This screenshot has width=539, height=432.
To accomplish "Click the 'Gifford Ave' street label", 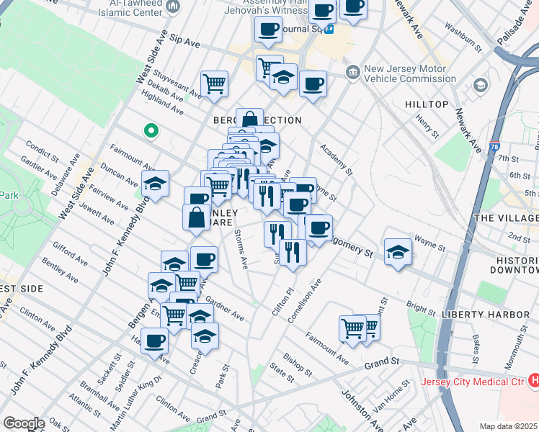I will 70,253.
